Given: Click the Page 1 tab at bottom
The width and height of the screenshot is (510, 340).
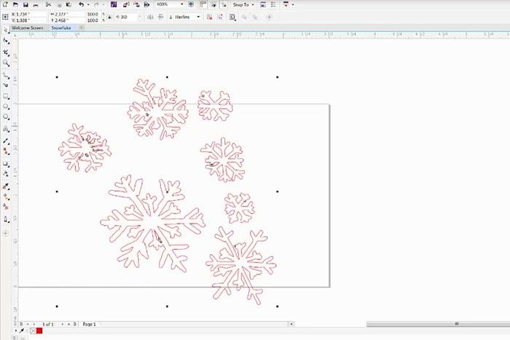Looking at the screenshot, I should click(x=90, y=323).
